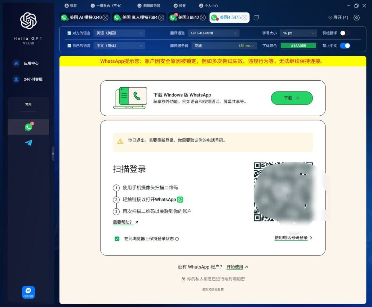Open 设置 in the top bar
372x307 pixels.
coord(179,6)
